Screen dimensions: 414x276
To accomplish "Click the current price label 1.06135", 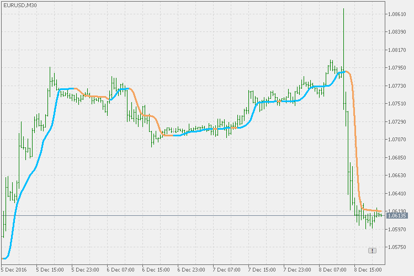I will (397, 216).
